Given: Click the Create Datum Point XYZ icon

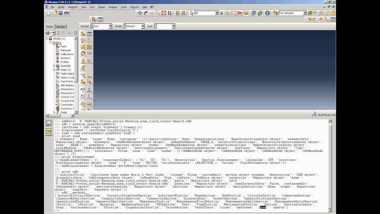Looking at the screenshot, I should click(83, 90).
